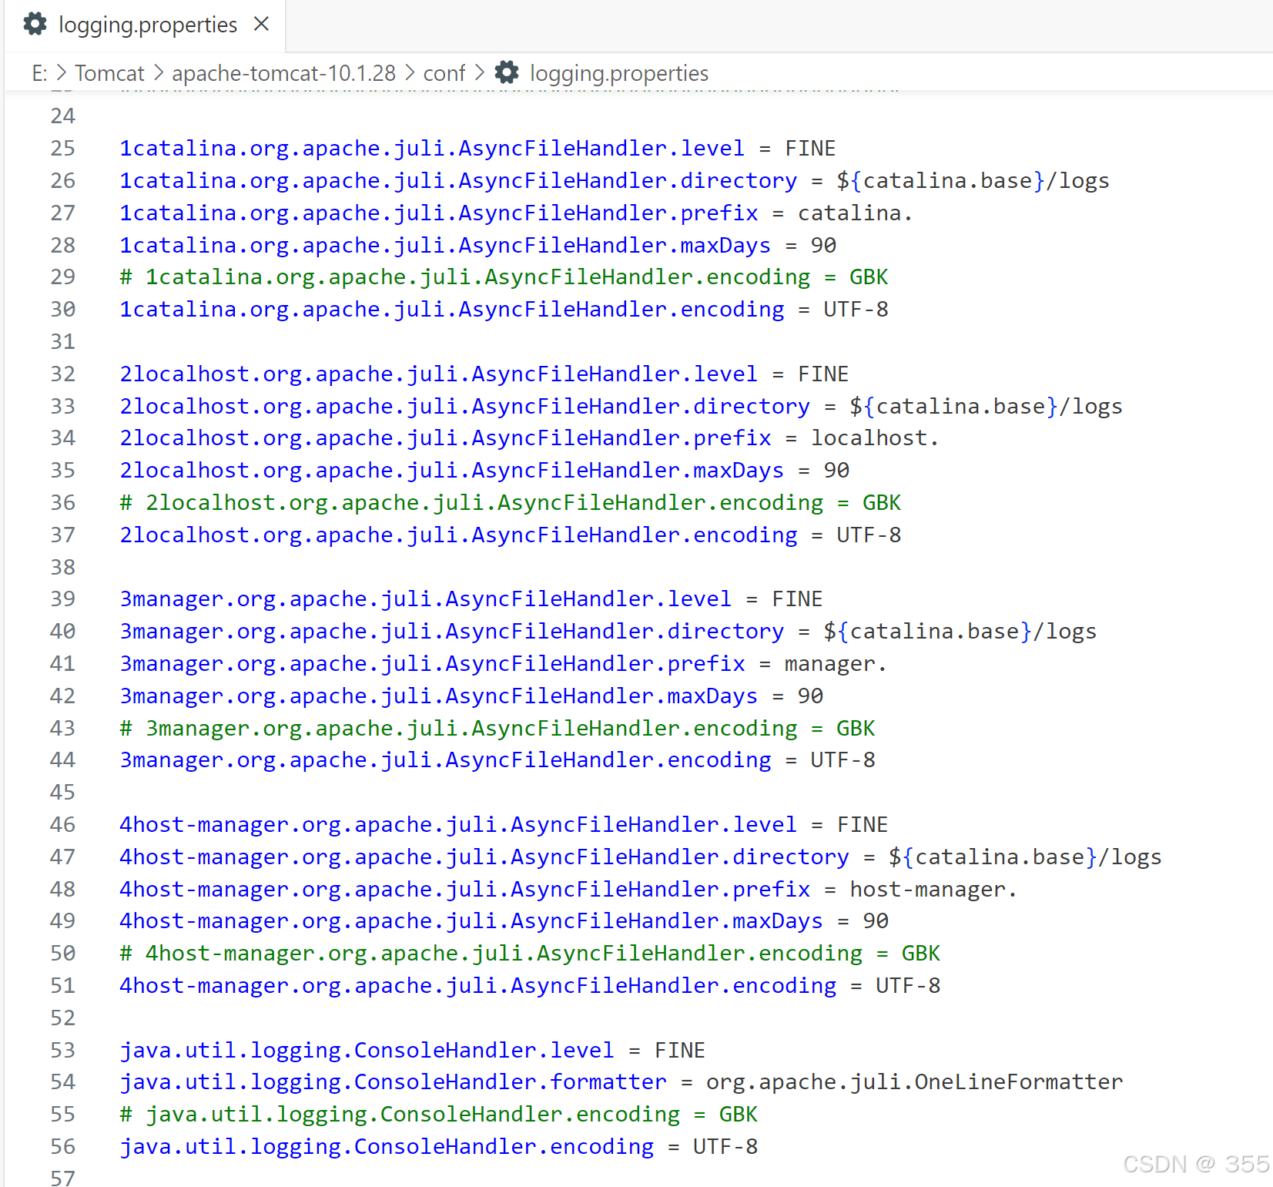Place cursor on the UTF-8 value on line 30
The width and height of the screenshot is (1273, 1187).
855,309
